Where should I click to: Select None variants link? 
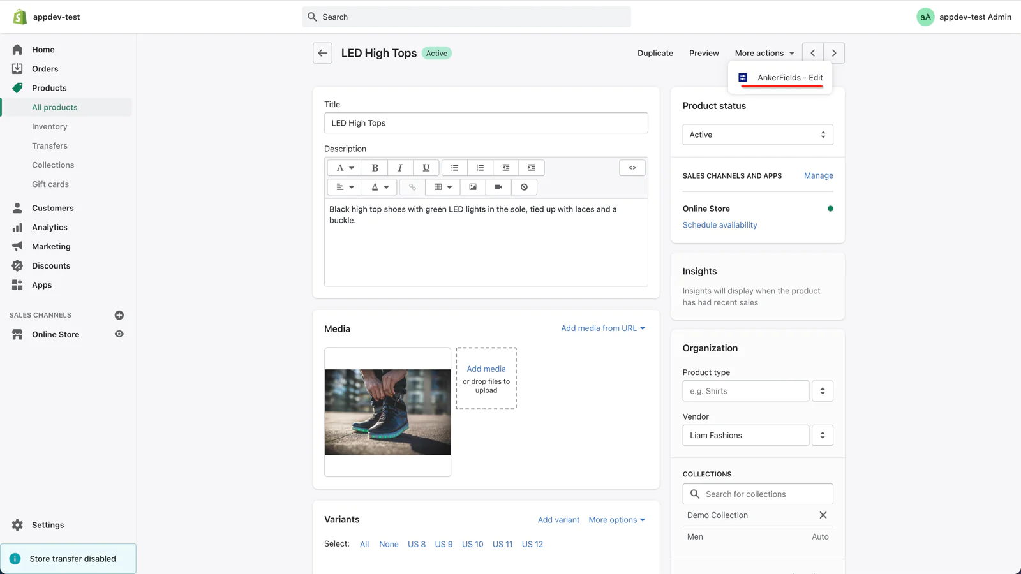point(389,544)
